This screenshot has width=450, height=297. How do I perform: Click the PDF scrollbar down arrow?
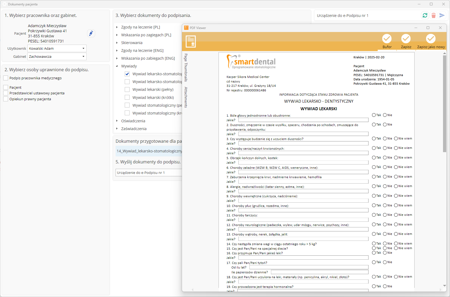[444, 286]
